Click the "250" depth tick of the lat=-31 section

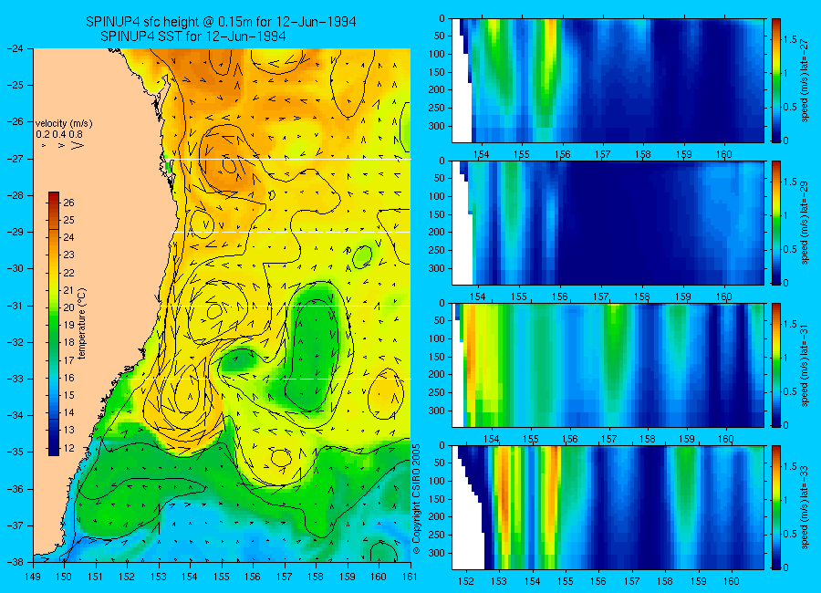coord(437,393)
